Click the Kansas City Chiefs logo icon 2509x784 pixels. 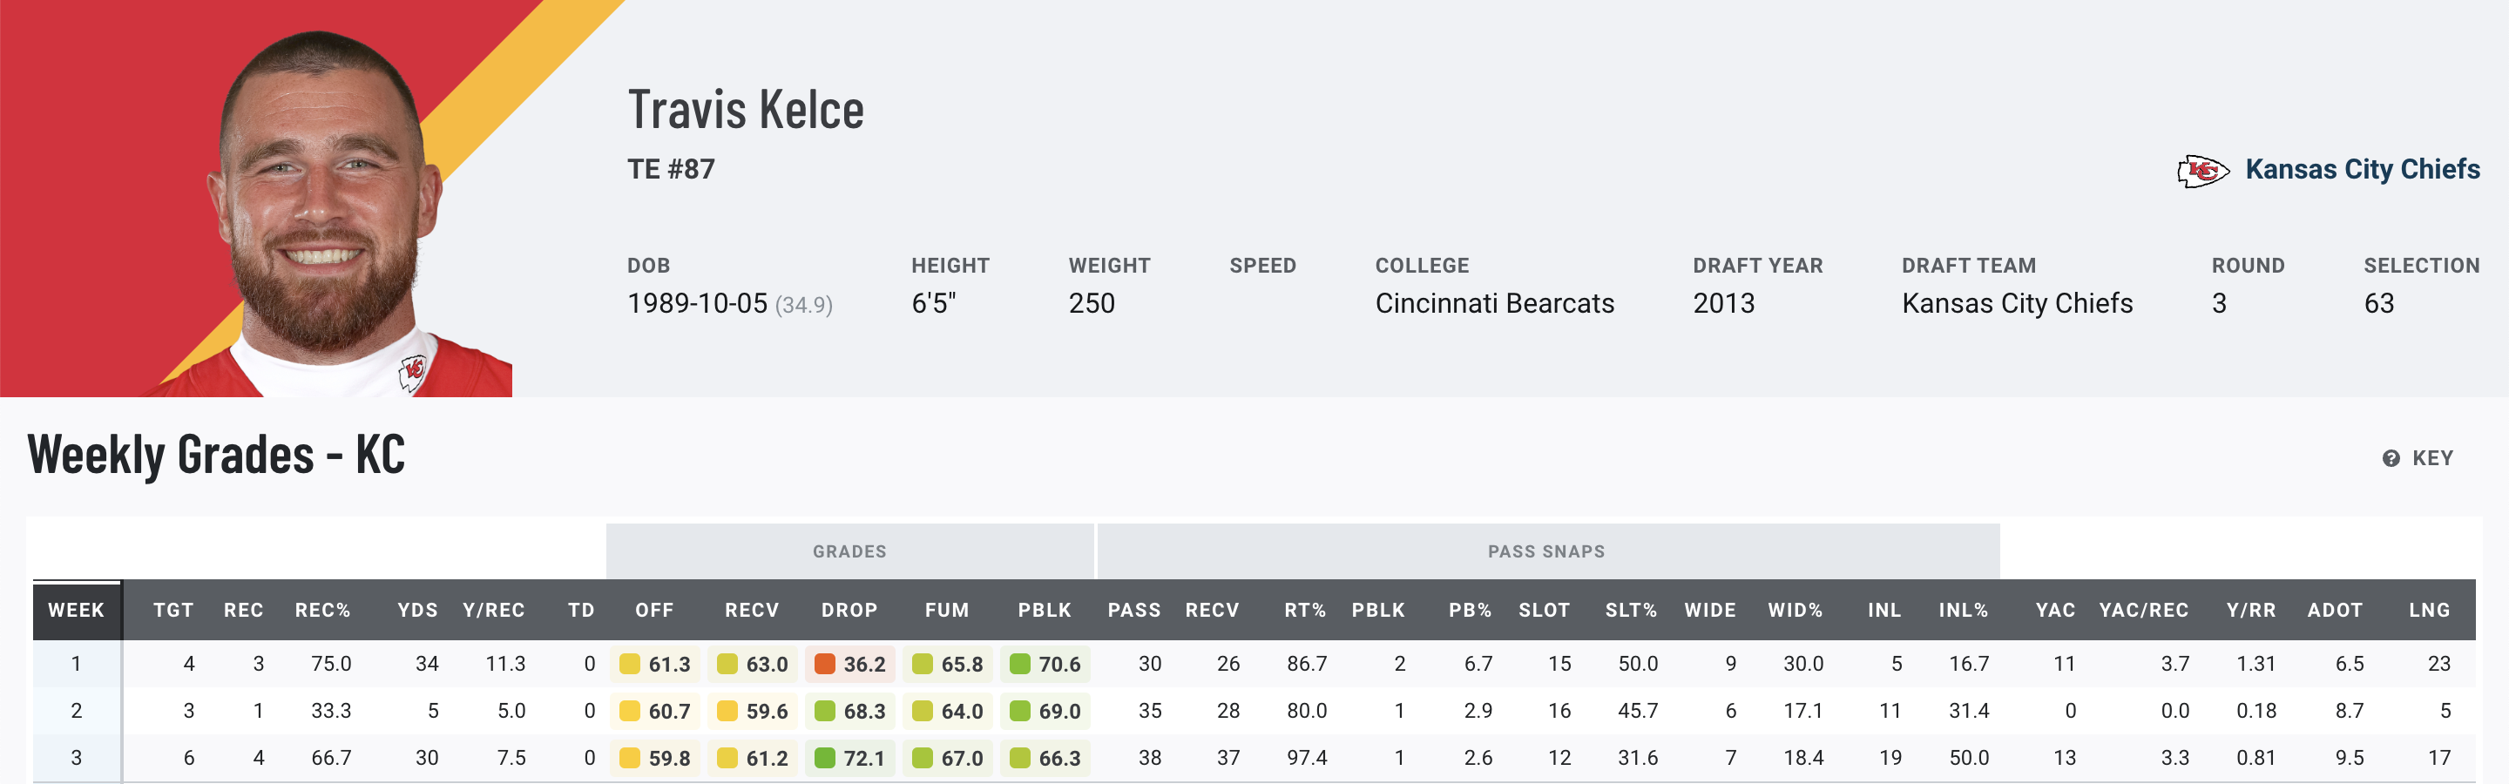(x=2202, y=171)
